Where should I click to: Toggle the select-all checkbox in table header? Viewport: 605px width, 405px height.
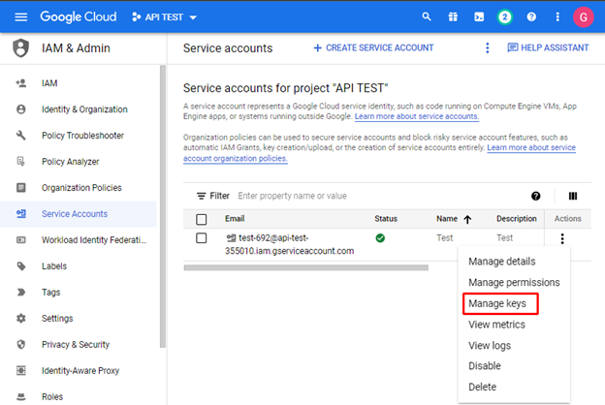[x=202, y=219]
